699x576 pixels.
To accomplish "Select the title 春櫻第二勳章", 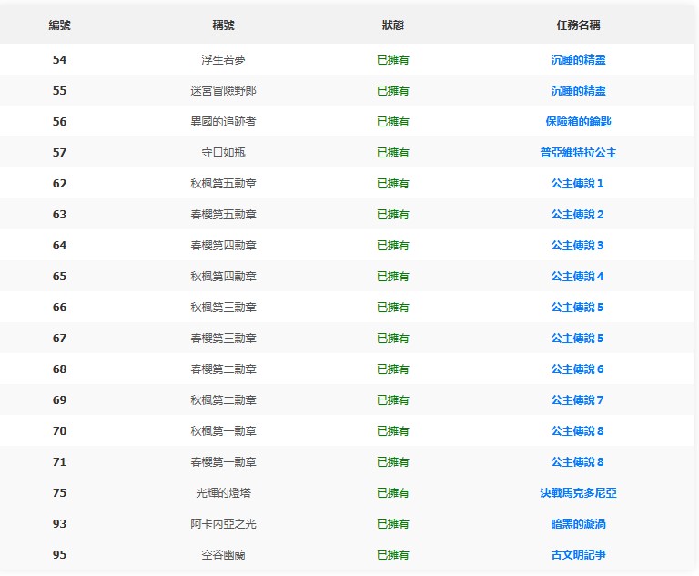I will pos(223,369).
